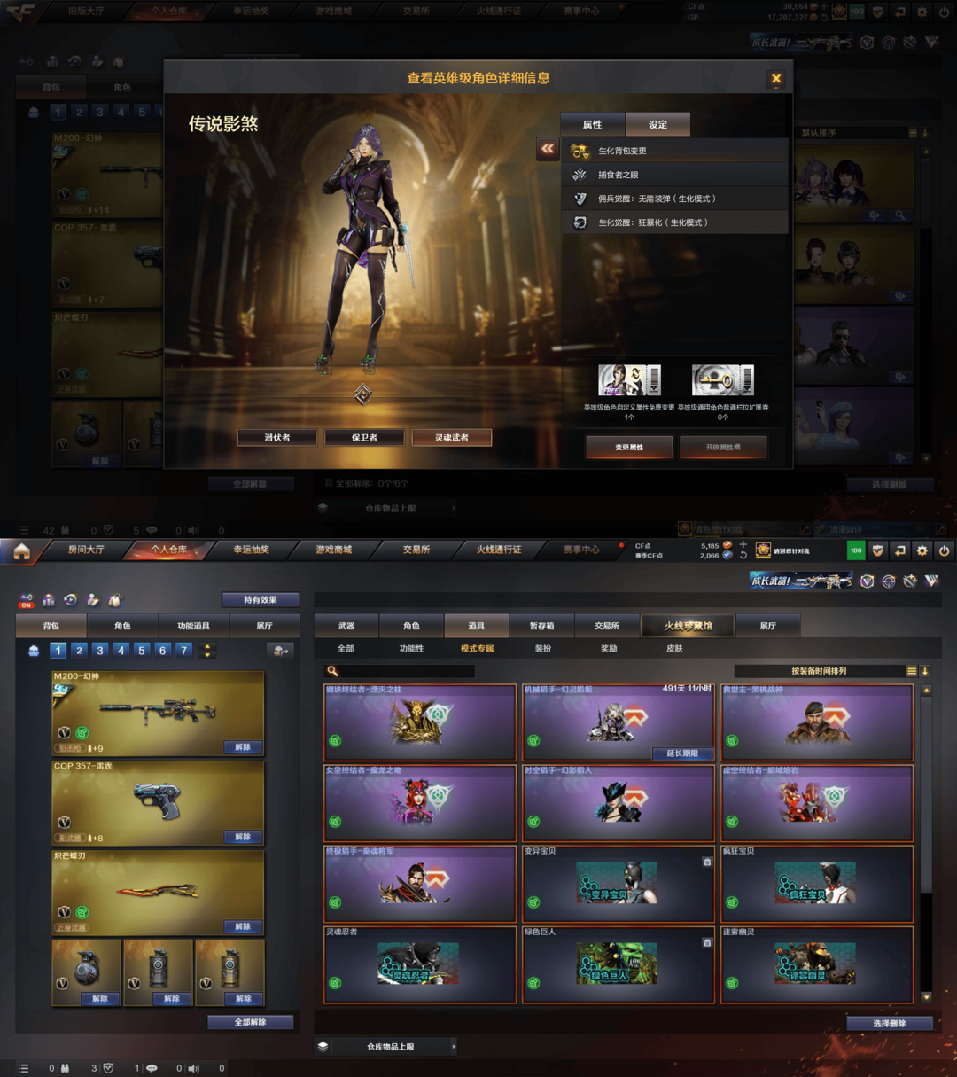The image size is (957, 1077).
Task: Select the 皮肤 filter
Action: pyautogui.click(x=674, y=649)
